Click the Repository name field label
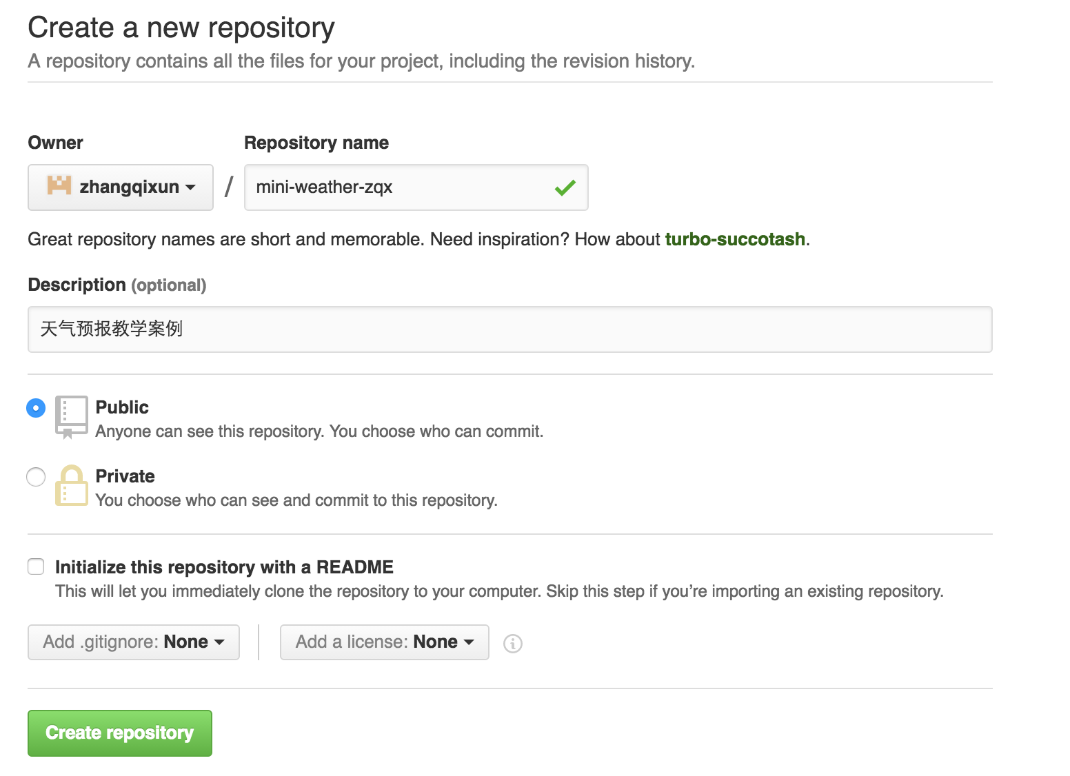 click(316, 143)
